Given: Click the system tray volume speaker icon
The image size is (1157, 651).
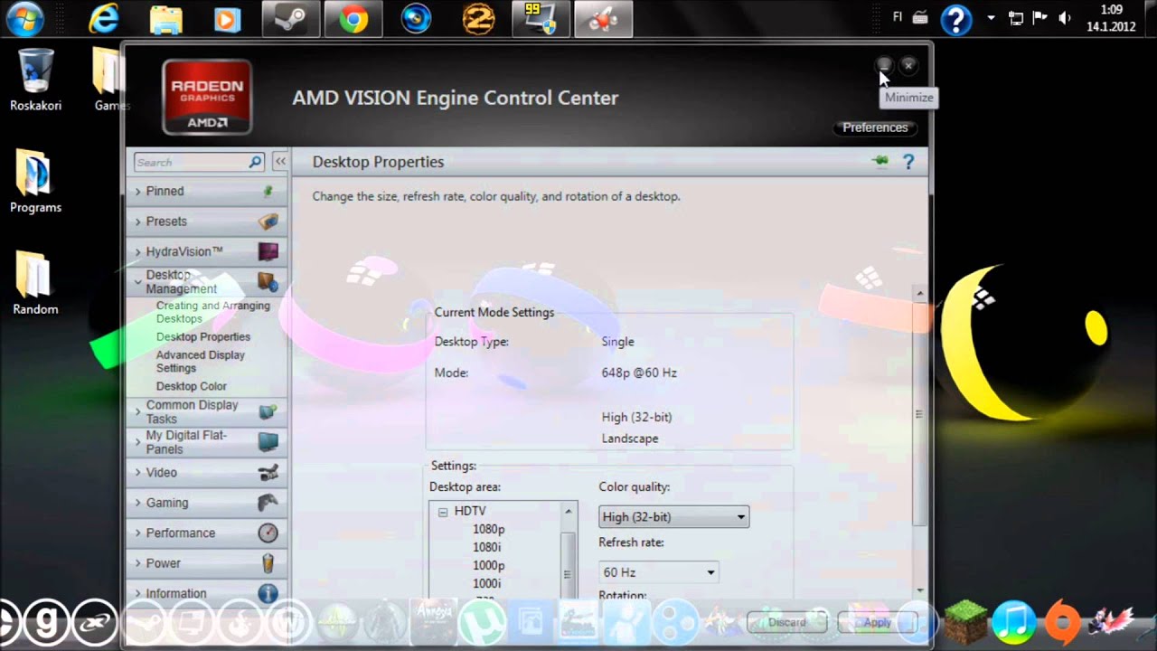Looking at the screenshot, I should [1065, 18].
